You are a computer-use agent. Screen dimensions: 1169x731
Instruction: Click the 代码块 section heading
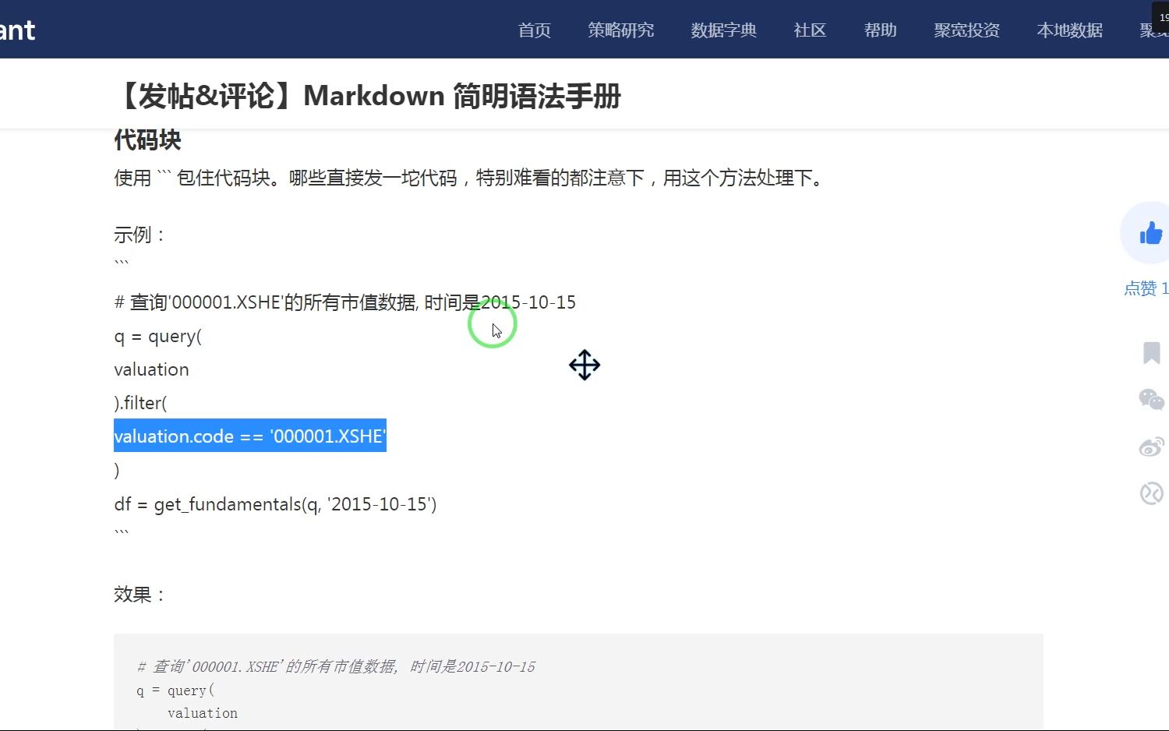147,140
